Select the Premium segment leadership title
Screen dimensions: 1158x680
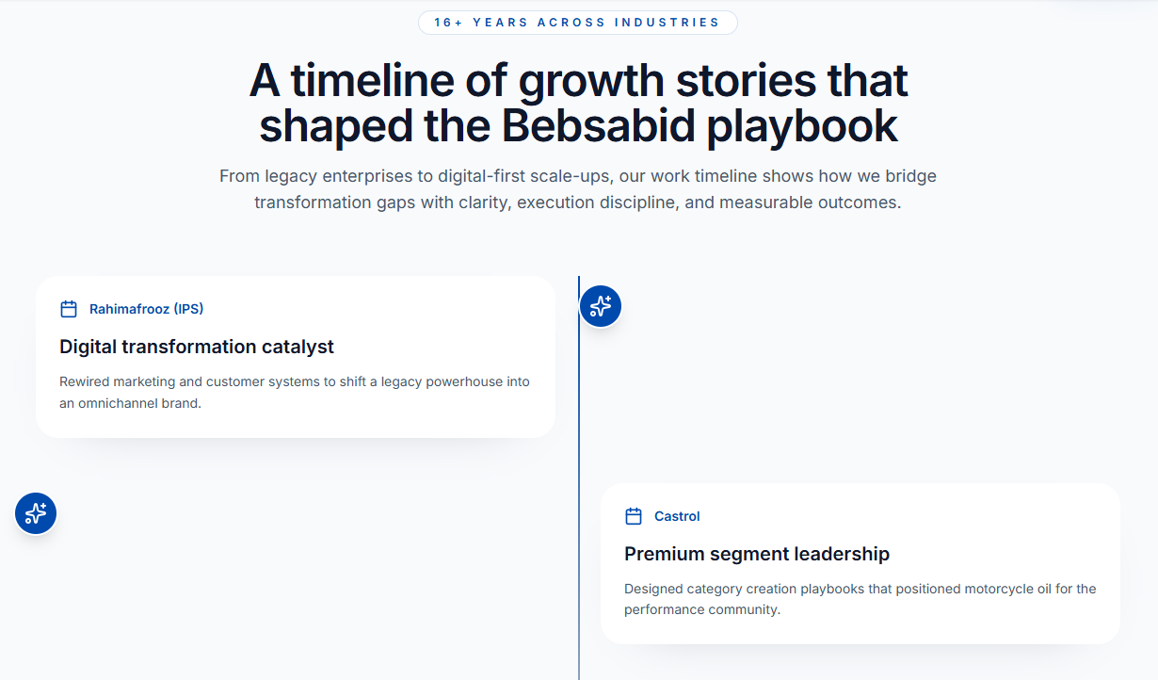(x=756, y=554)
